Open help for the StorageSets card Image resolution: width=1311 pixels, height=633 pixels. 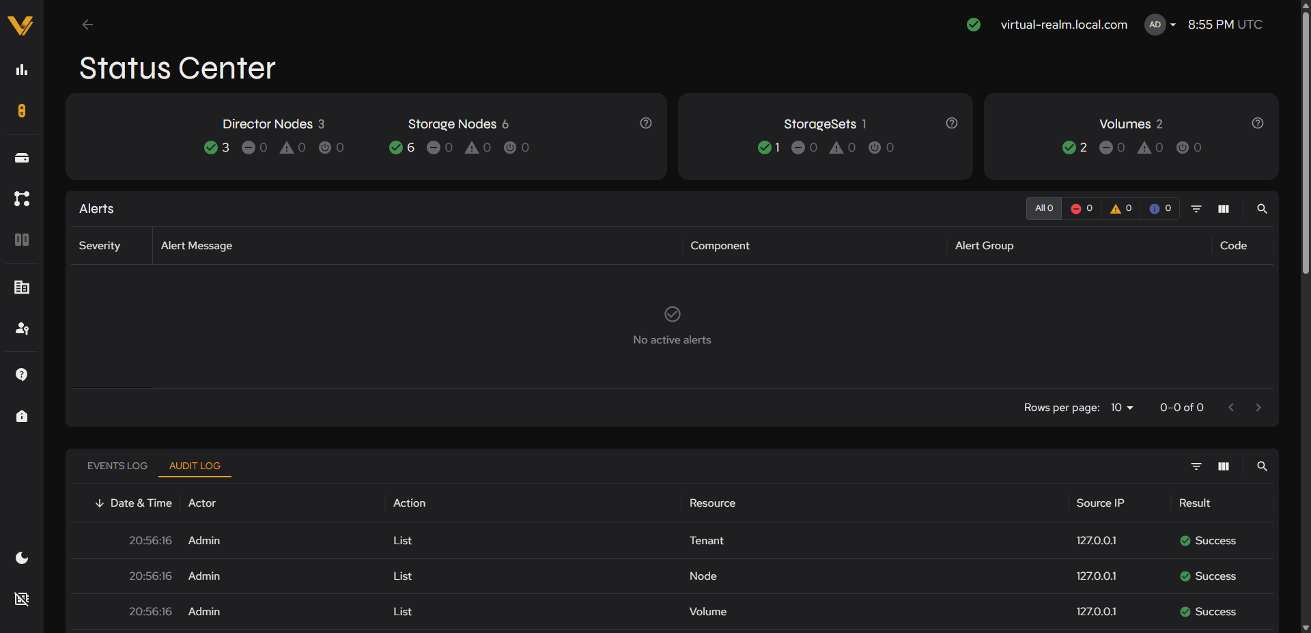click(x=952, y=123)
